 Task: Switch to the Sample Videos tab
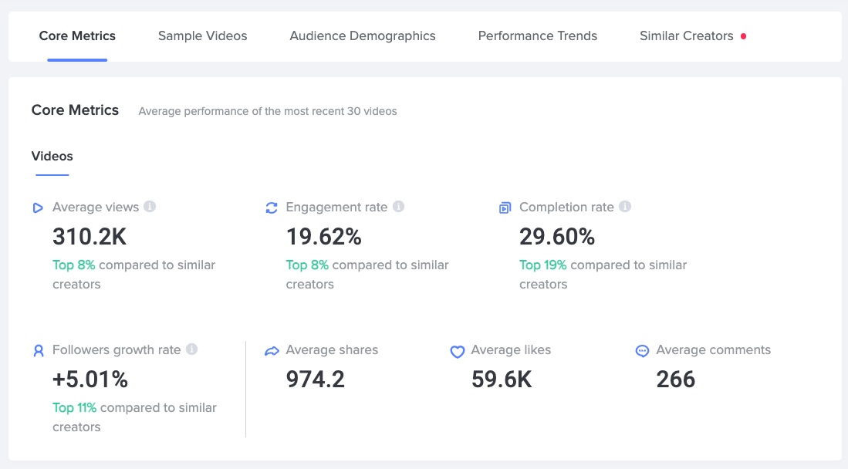pos(202,35)
